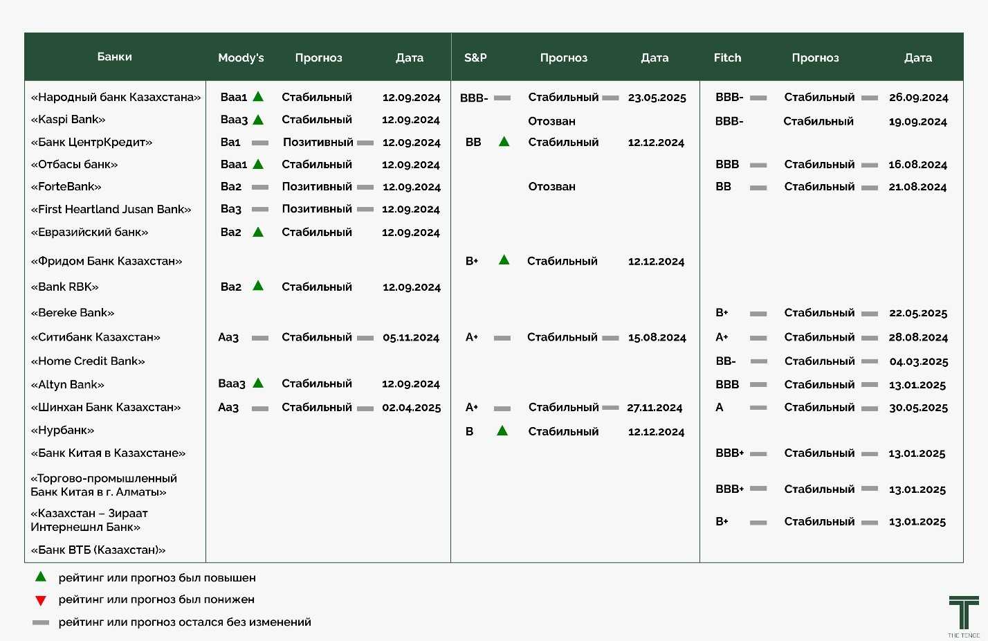The image size is (988, 641).
Task: Select «Торгово-промышленный Банк Китая» row name
Action: (104, 485)
